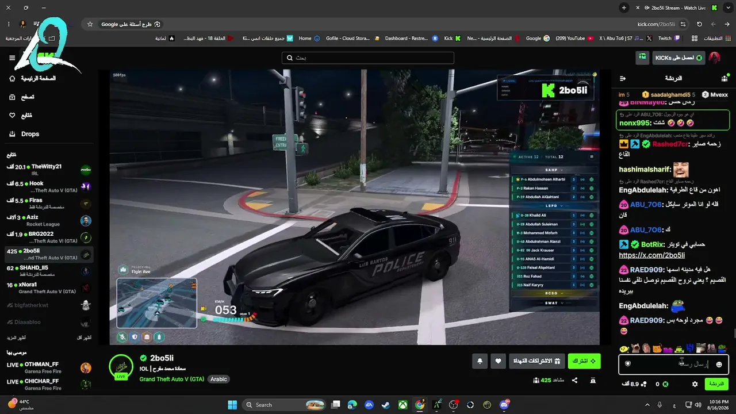The image size is (736, 414).
Task: Click in the Kick search (بحث) field
Action: (x=368, y=58)
